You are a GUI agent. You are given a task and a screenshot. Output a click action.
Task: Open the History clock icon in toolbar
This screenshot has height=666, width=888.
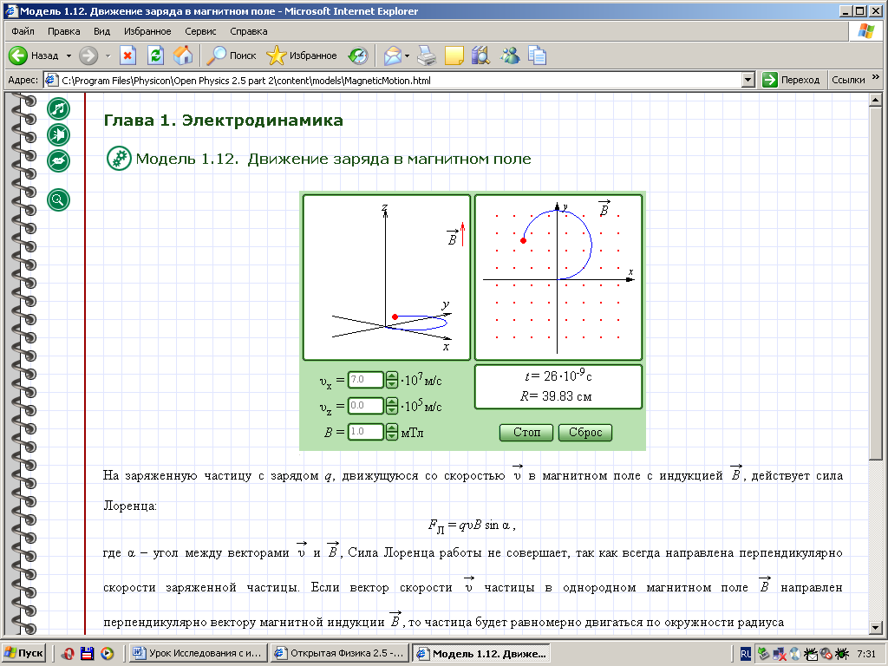click(x=358, y=55)
